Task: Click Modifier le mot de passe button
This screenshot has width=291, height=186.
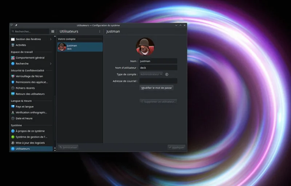Action: pos(156,88)
